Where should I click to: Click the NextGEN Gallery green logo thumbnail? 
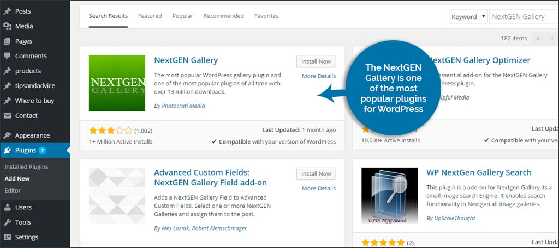117,83
